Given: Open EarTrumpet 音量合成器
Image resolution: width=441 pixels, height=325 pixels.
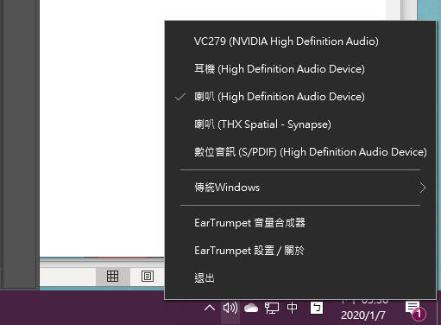Looking at the screenshot, I should [x=300, y=223].
